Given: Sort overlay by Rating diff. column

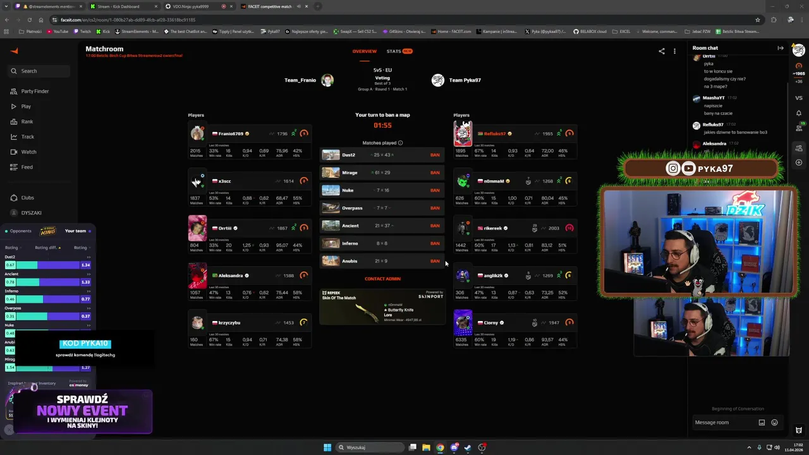Looking at the screenshot, I should pos(47,248).
